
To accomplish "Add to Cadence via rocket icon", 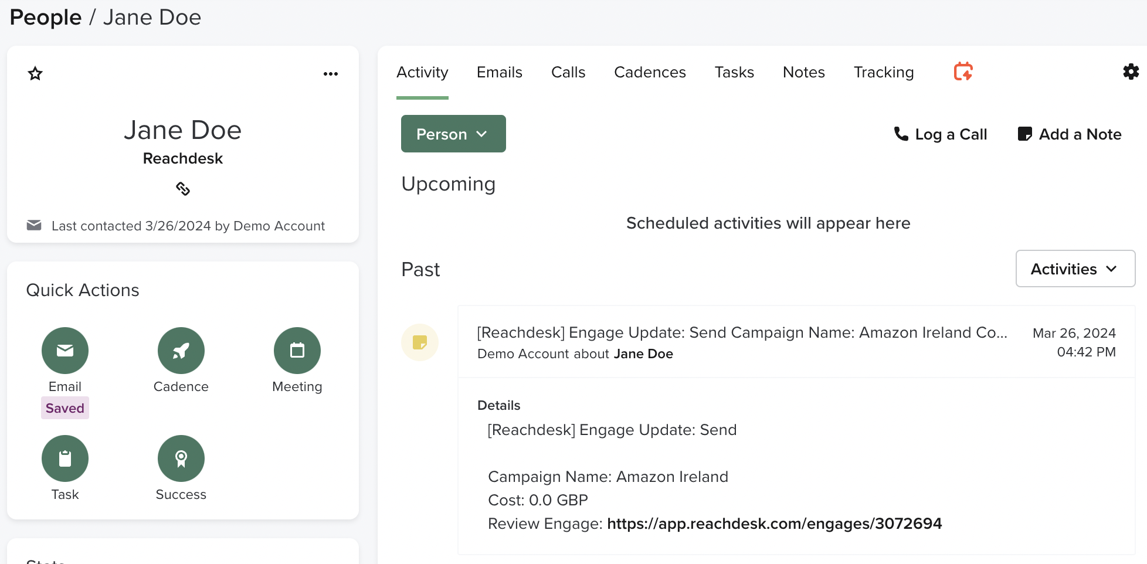I will [181, 351].
